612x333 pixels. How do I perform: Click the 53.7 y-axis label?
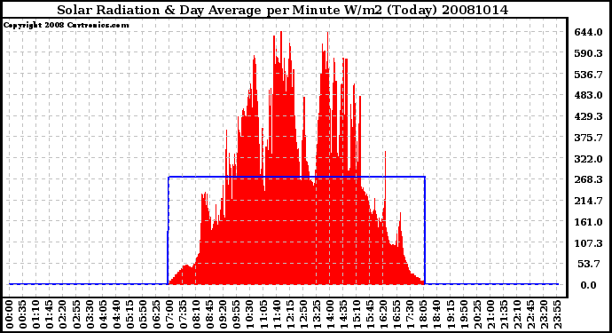pyautogui.click(x=590, y=264)
